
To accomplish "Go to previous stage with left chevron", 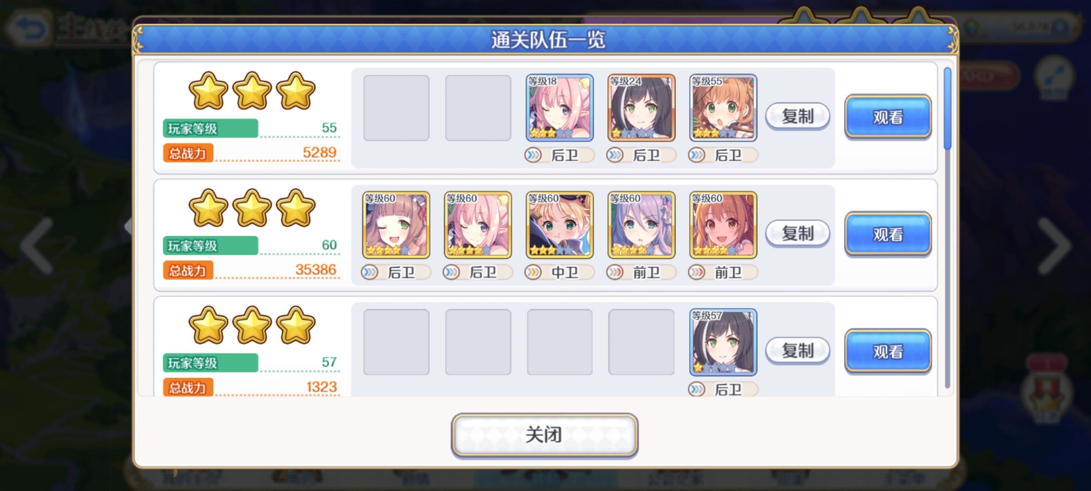I will [x=36, y=246].
